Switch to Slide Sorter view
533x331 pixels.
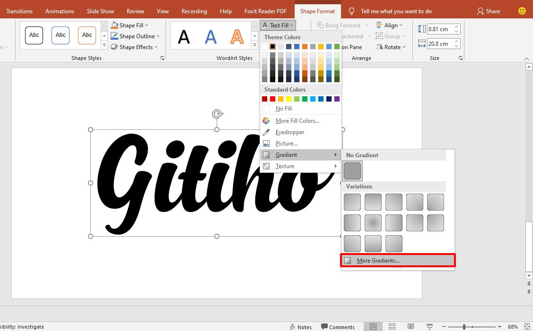pyautogui.click(x=392, y=326)
